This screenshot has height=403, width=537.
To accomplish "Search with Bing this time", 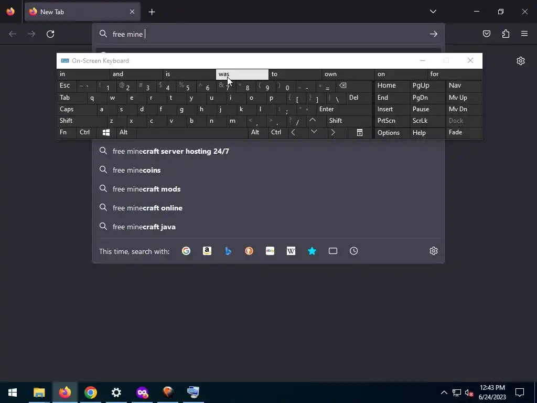I will point(228,251).
